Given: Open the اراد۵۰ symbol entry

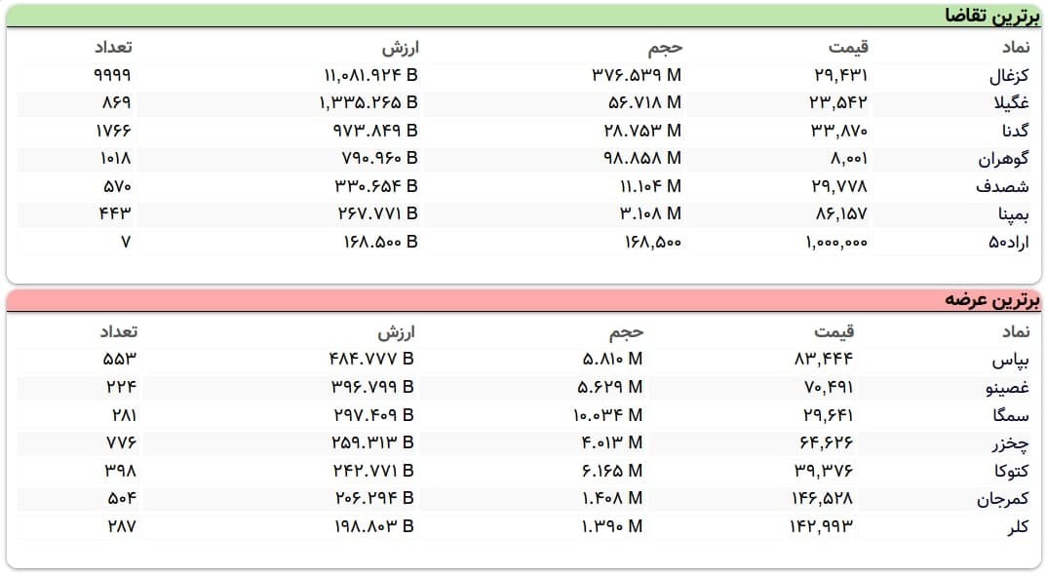Looking at the screenshot, I should point(1008,242).
